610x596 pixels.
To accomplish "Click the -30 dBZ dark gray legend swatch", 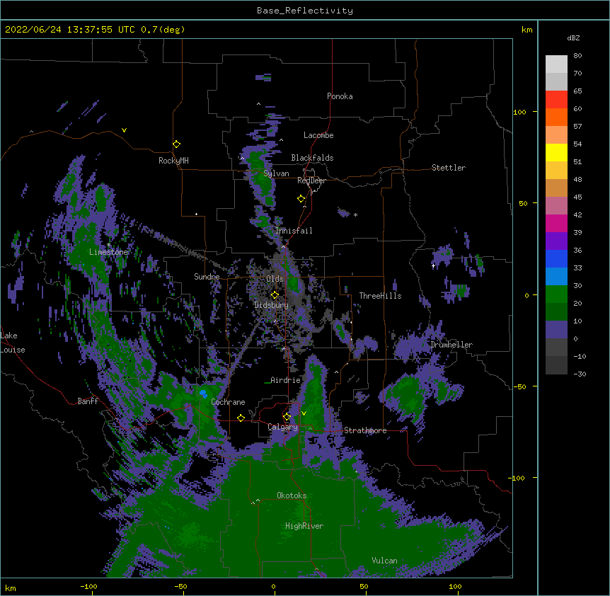I will click(x=556, y=365).
